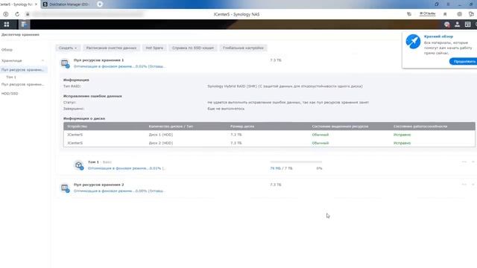This screenshot has width=477, height=268.
Task: Click the 76 МБ / 7 ТБ usage text
Action: coord(281,168)
